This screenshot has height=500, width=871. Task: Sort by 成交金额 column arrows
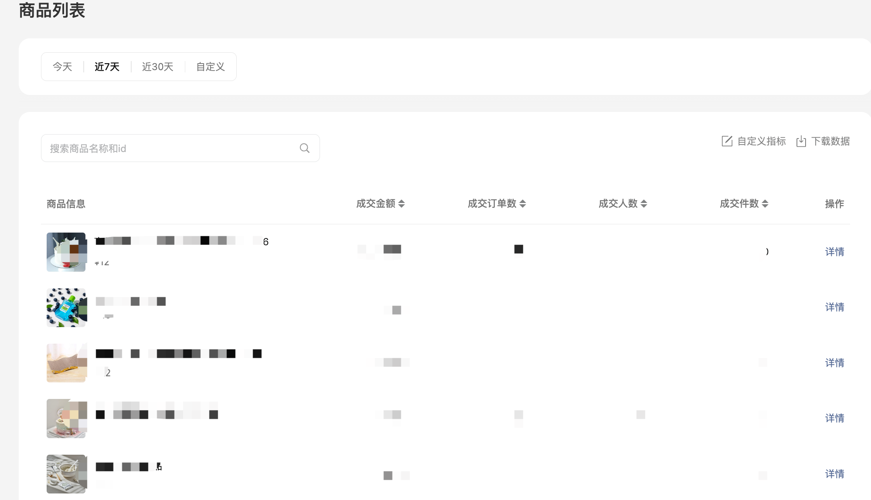401,203
